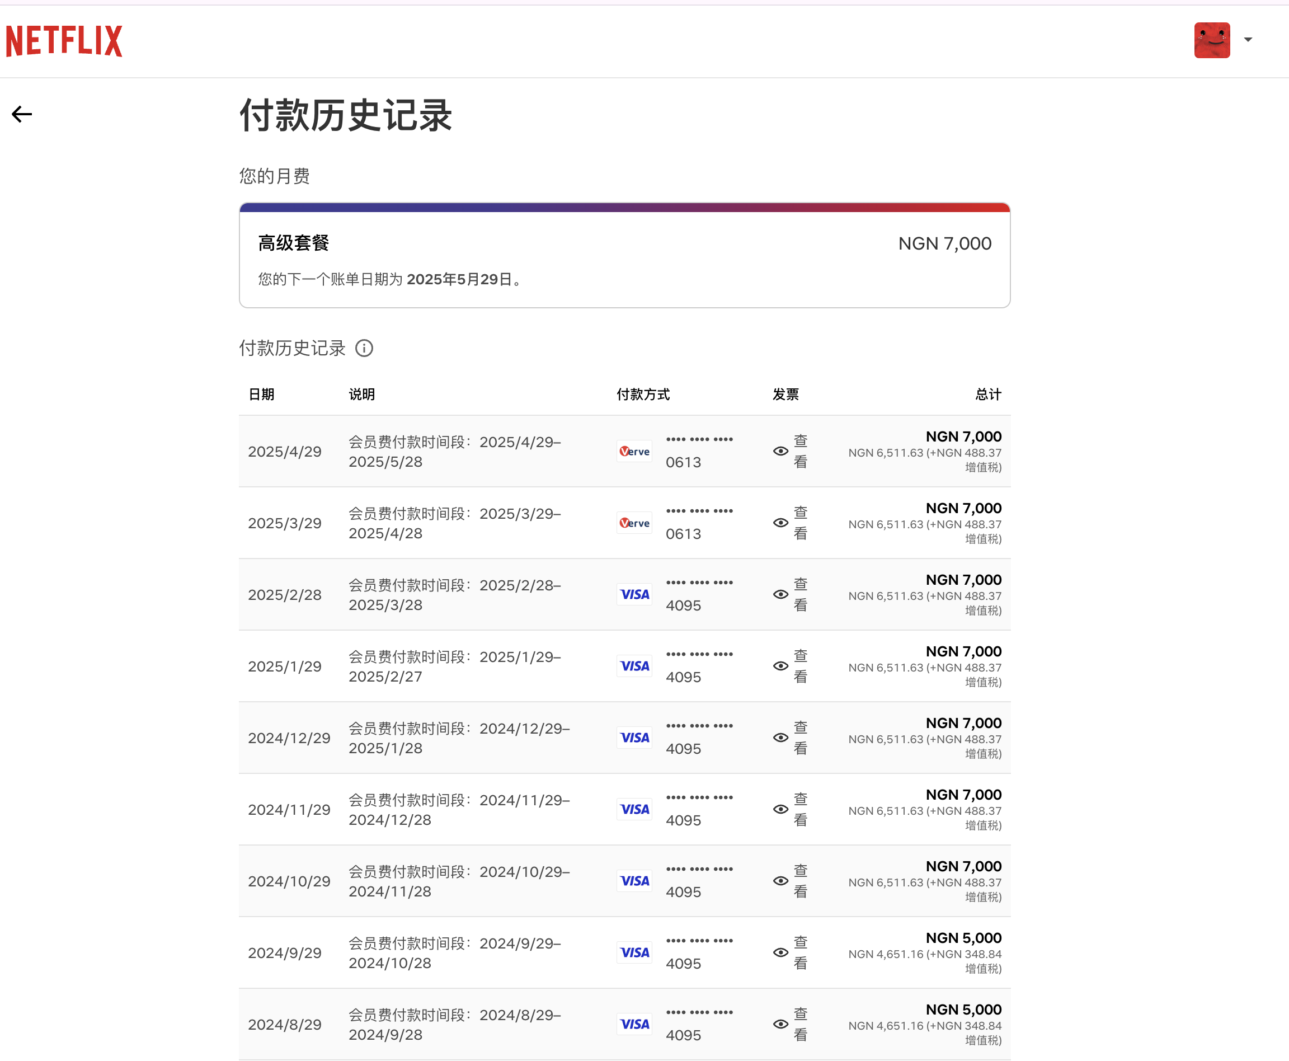Screen dimensions: 1289x1061
Task: Click 查看 link in the 2025/4/29 row
Action: [800, 451]
